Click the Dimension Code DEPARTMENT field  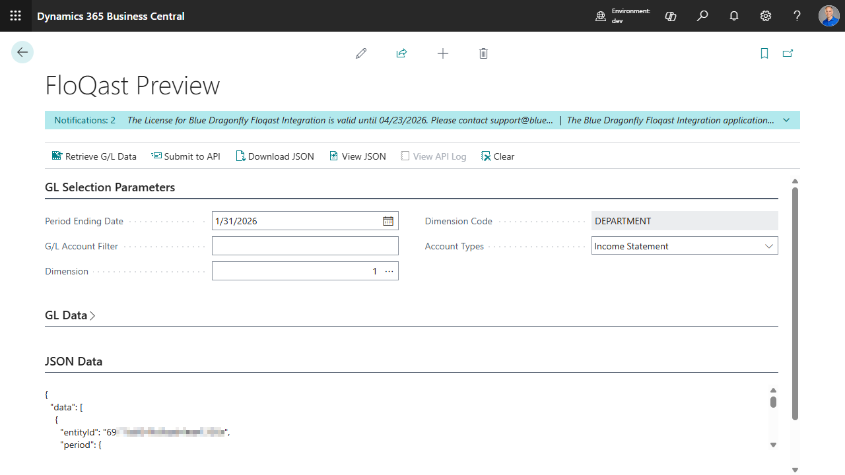click(x=685, y=221)
